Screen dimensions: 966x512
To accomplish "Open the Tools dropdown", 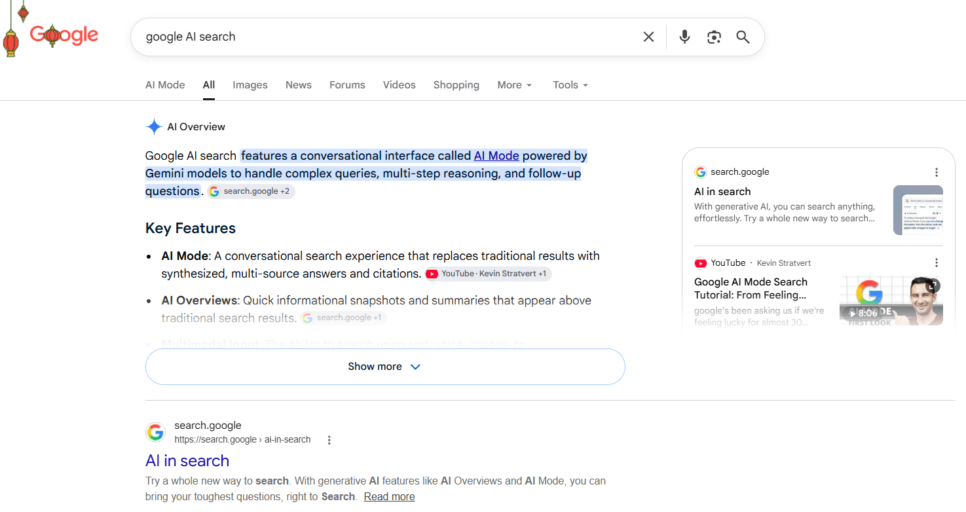I will point(570,85).
